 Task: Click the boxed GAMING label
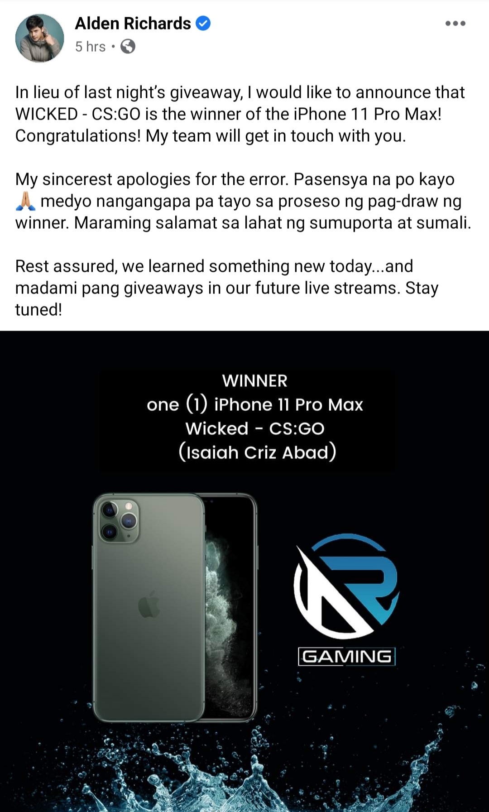click(x=347, y=656)
